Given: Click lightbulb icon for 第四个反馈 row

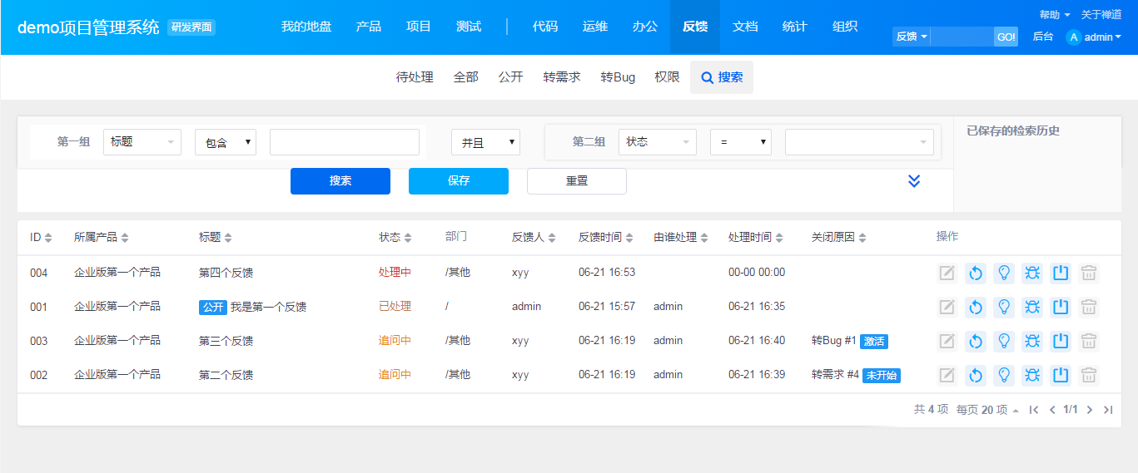Looking at the screenshot, I should (1004, 273).
